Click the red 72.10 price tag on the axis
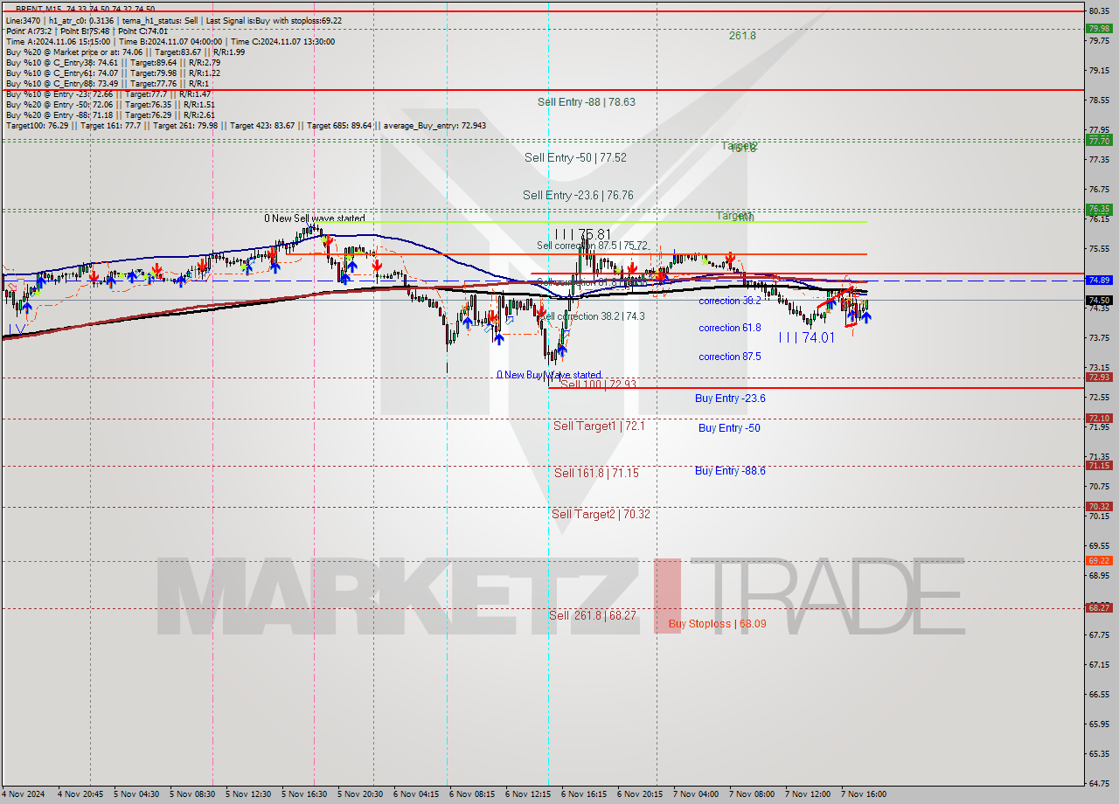This screenshot has width=1119, height=804. [x=1098, y=418]
